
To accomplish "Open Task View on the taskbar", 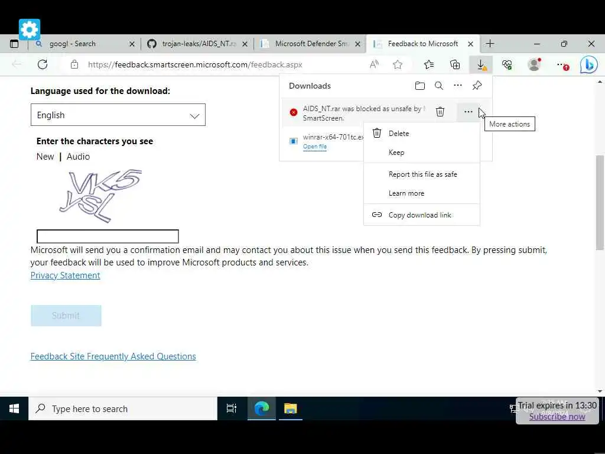I will [x=232, y=408].
